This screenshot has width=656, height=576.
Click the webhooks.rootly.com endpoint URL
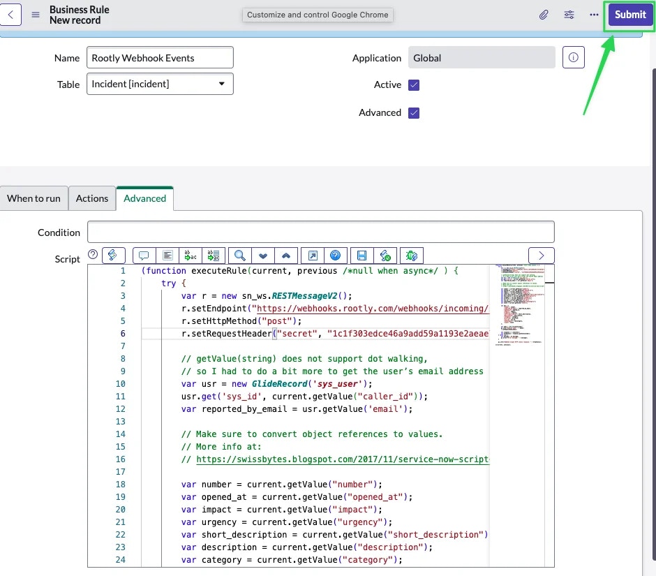coord(373,309)
